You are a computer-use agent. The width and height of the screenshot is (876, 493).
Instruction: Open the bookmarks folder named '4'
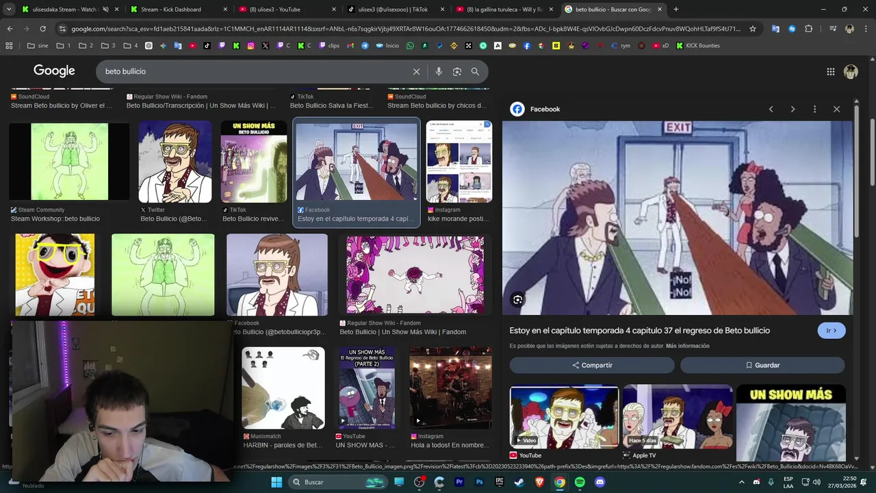coord(131,46)
